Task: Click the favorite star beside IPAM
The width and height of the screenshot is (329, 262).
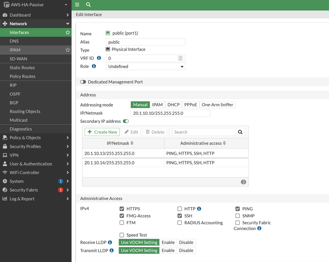Action: [x=67, y=50]
